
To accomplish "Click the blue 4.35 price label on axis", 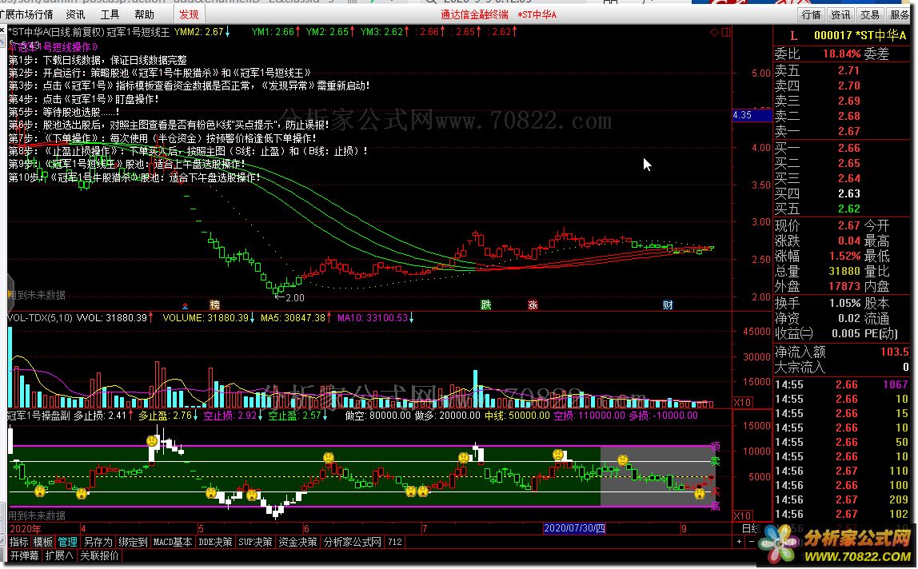I will click(x=752, y=115).
